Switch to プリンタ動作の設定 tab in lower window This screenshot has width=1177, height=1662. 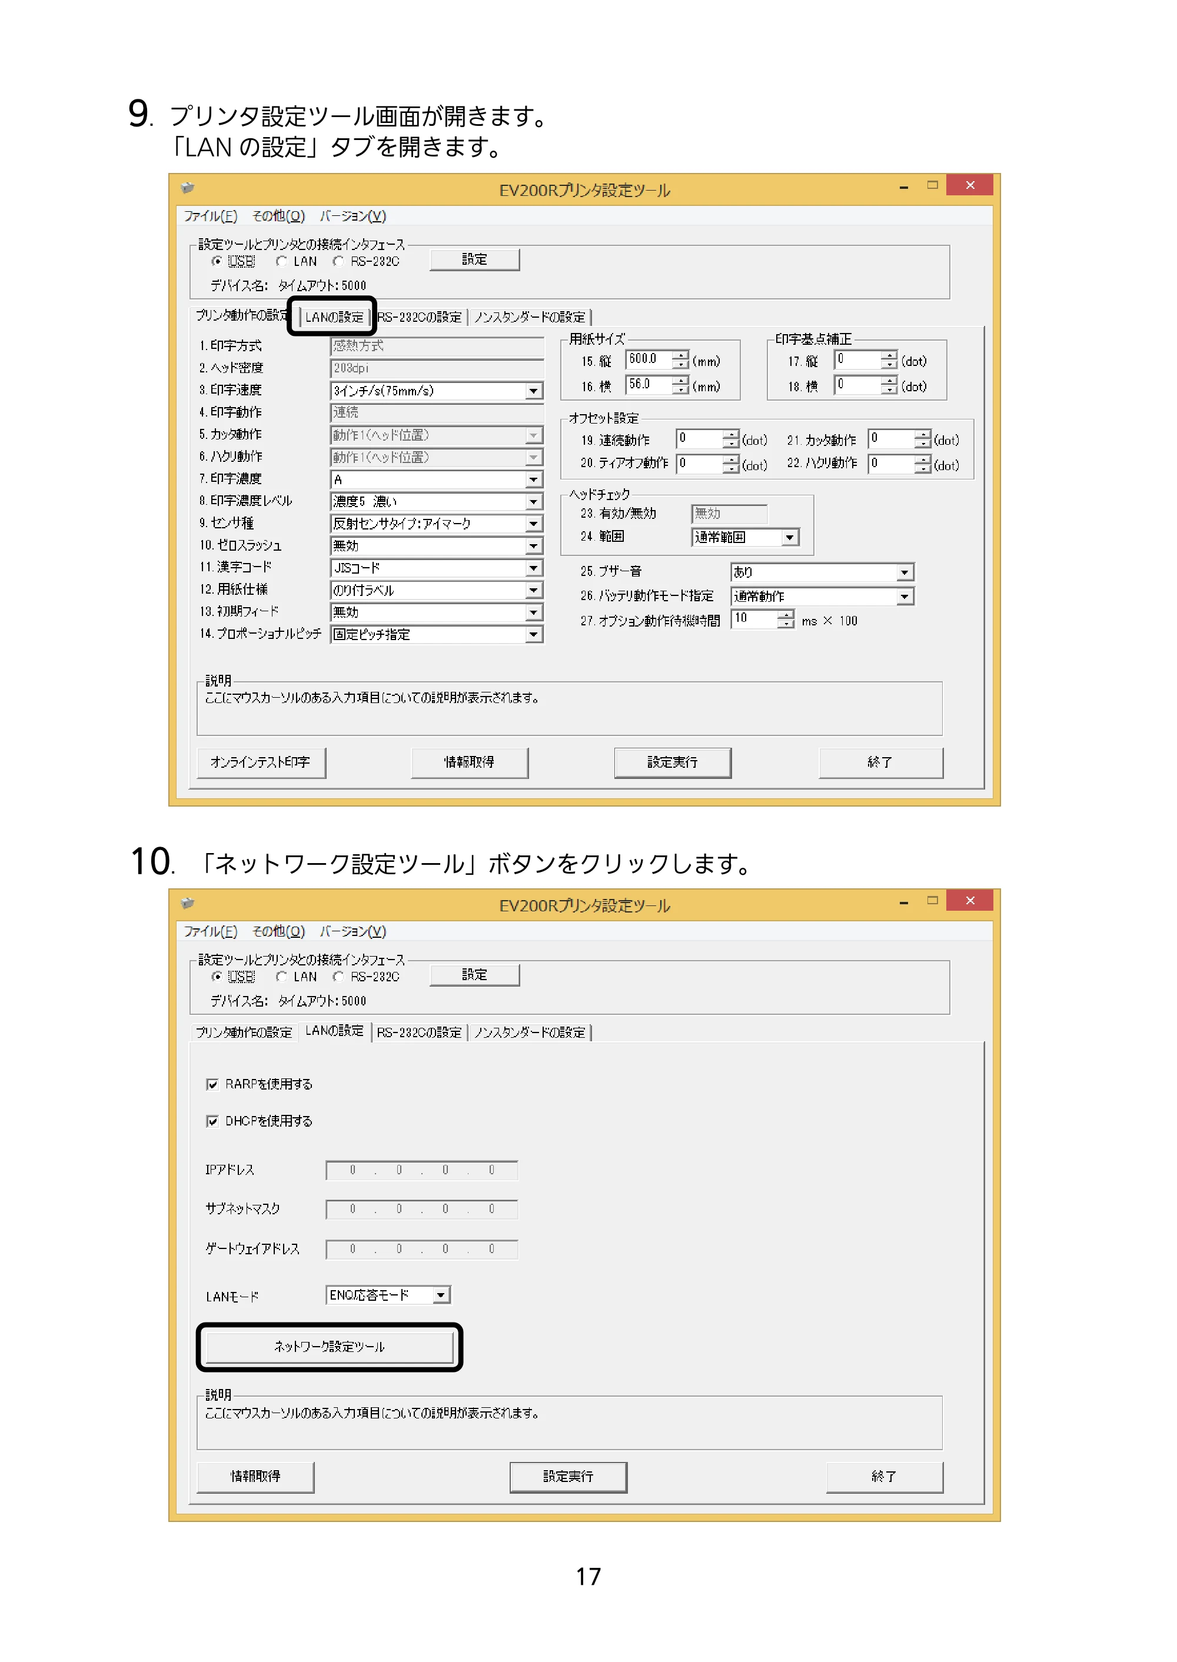244,1032
